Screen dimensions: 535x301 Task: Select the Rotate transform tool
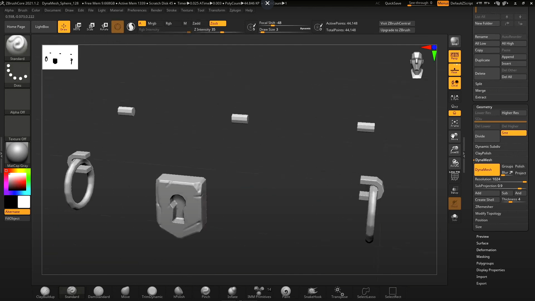tap(104, 27)
